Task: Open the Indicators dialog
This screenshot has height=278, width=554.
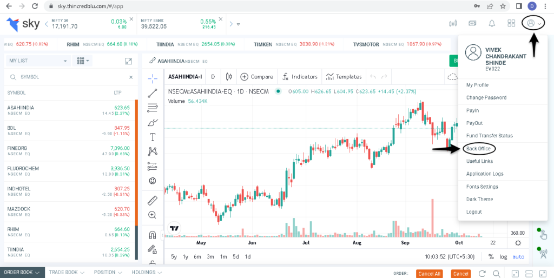Action: [301, 77]
